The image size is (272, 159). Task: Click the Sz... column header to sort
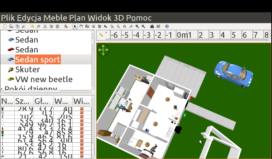click(x=23, y=101)
